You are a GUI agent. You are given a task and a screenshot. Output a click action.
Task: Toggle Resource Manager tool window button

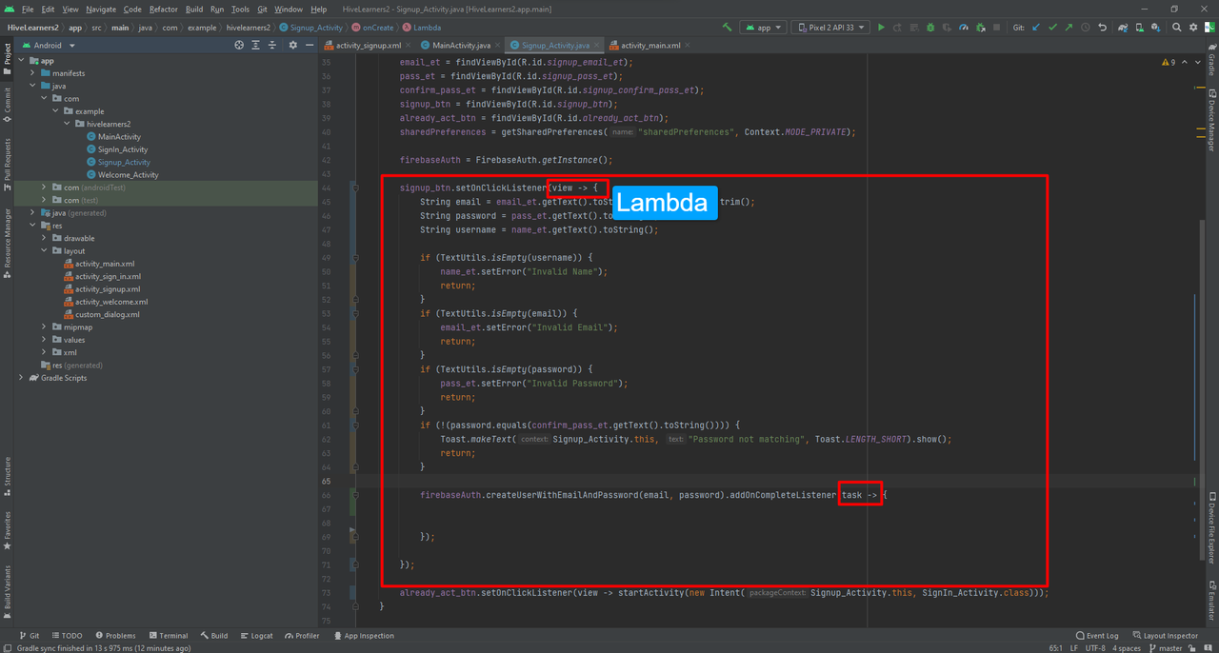pyautogui.click(x=7, y=243)
